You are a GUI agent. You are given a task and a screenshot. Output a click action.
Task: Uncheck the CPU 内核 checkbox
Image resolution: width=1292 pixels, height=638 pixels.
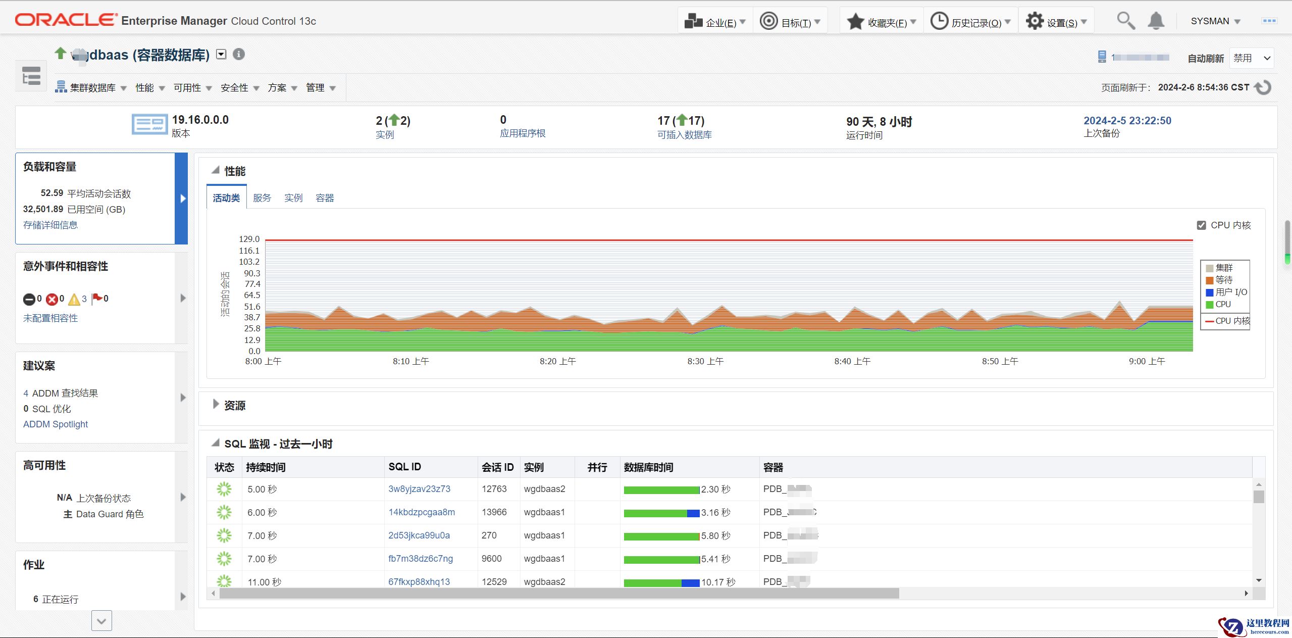click(1201, 225)
